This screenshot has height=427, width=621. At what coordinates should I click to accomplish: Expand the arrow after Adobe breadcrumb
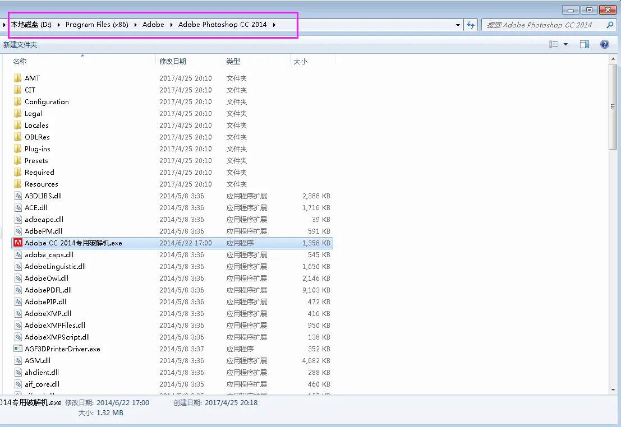(172, 25)
